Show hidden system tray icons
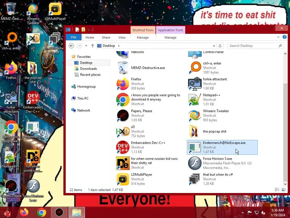 [x=243, y=213]
